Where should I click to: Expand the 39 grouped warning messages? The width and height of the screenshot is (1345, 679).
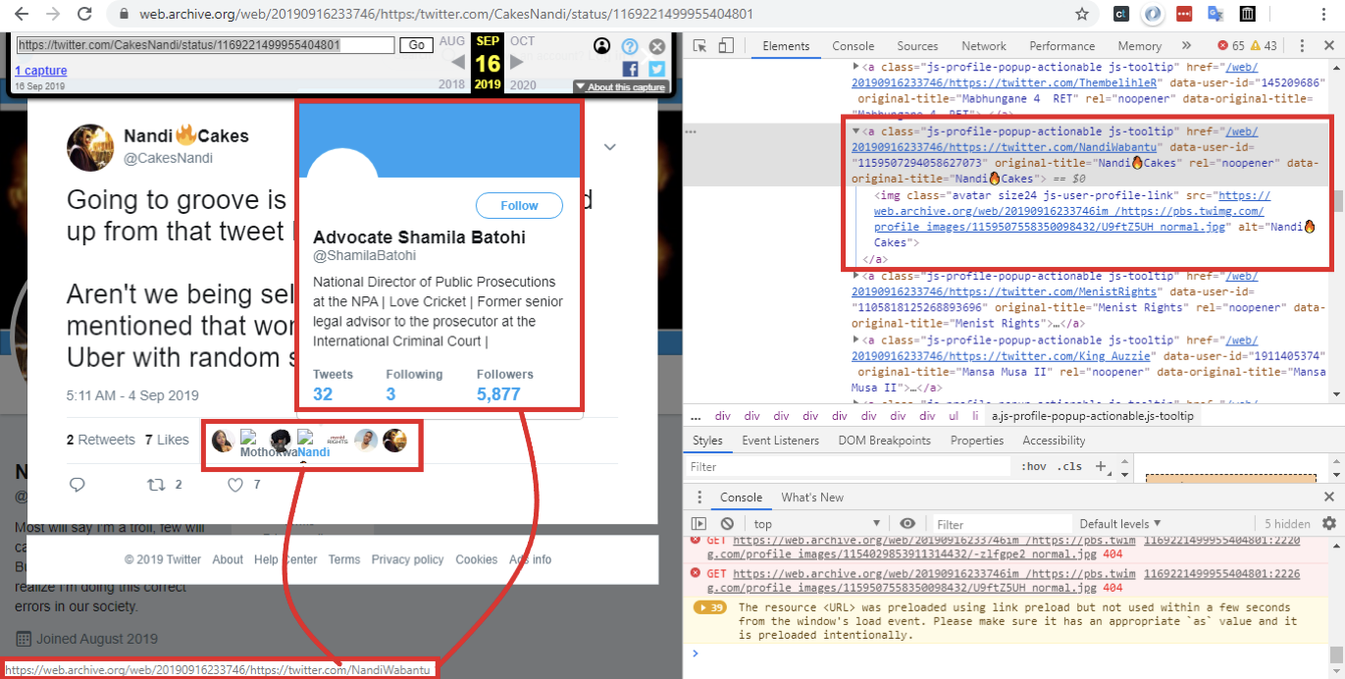point(710,607)
